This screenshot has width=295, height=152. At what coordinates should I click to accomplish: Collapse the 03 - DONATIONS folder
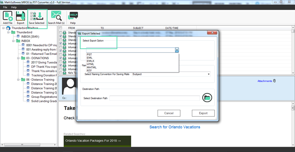[x=18, y=58]
